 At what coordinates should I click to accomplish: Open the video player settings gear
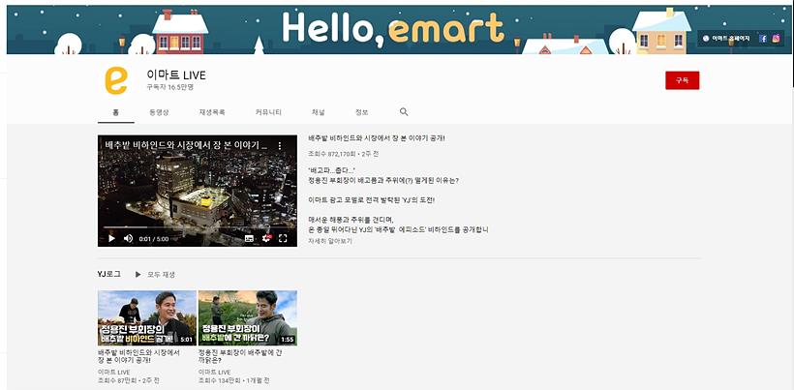click(x=266, y=238)
